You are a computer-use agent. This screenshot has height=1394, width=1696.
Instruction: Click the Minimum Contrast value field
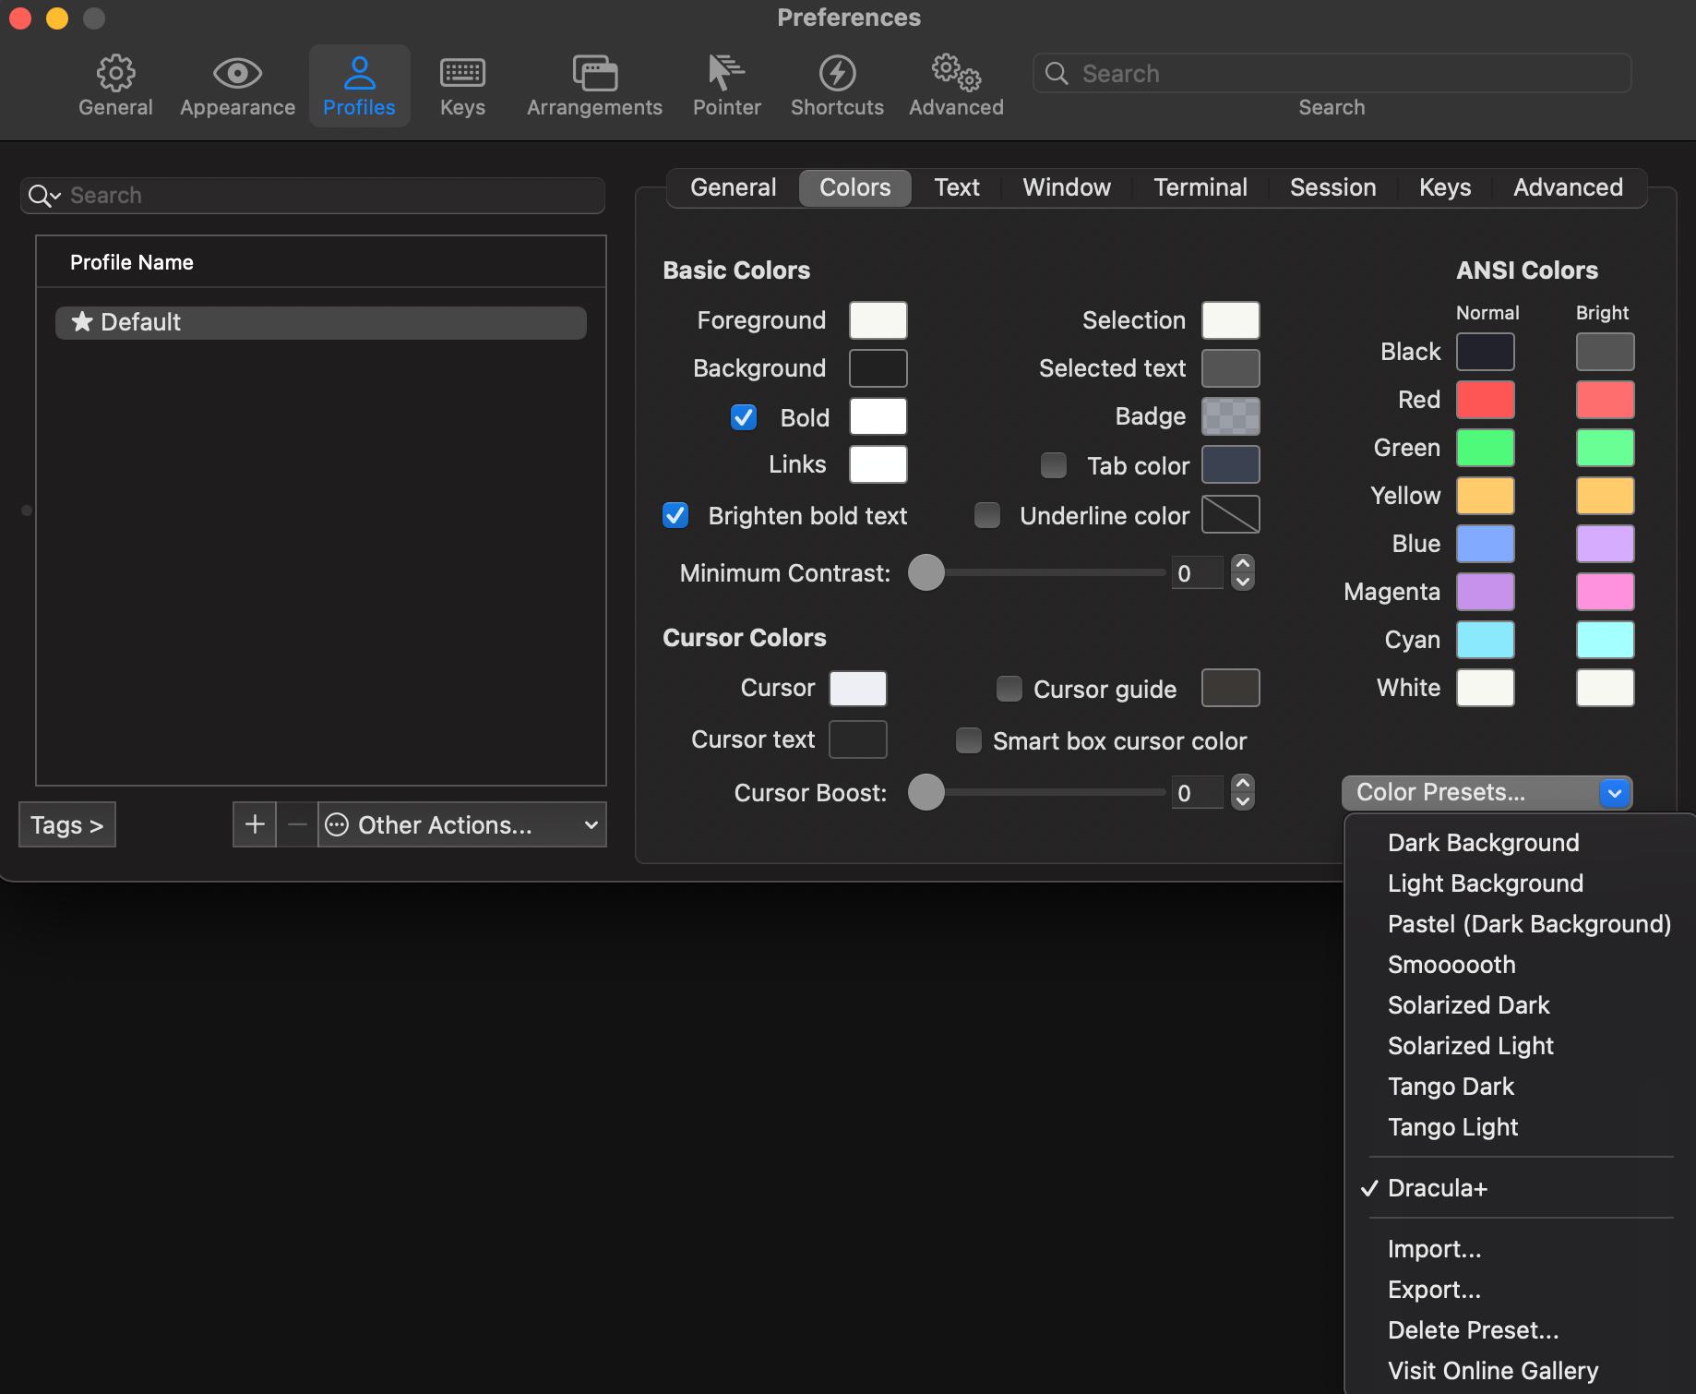1197,573
